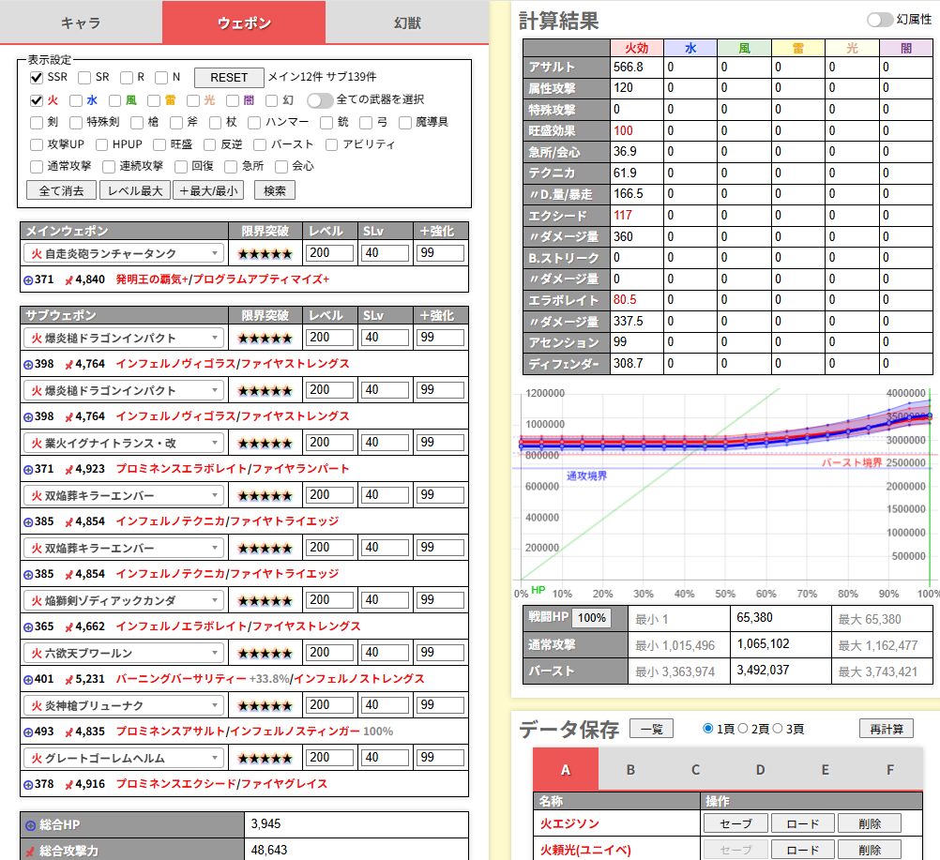Click the 総合攻撃力 red sword icon
Viewport: 940px width, 860px height.
coord(30,851)
